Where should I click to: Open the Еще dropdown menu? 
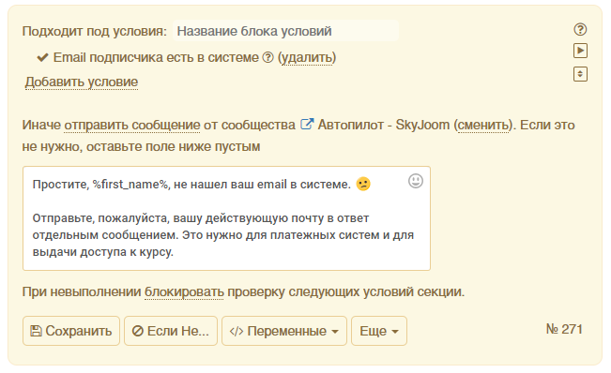(379, 331)
